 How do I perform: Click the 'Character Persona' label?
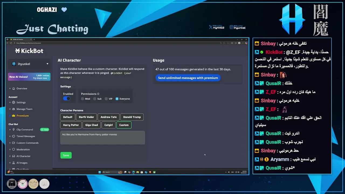tap(72, 110)
